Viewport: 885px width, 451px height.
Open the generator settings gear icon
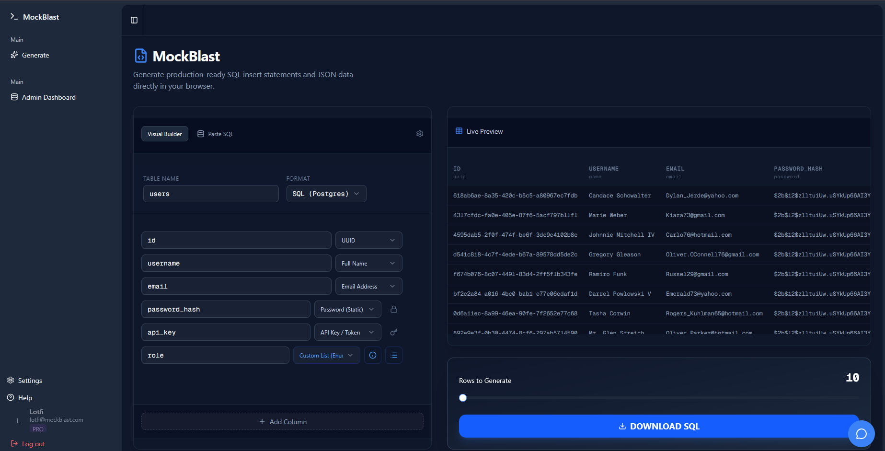(x=419, y=134)
